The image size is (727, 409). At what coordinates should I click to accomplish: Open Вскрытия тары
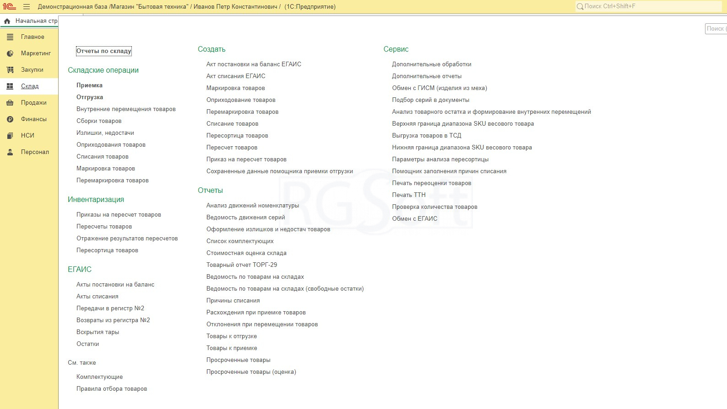pos(98,332)
